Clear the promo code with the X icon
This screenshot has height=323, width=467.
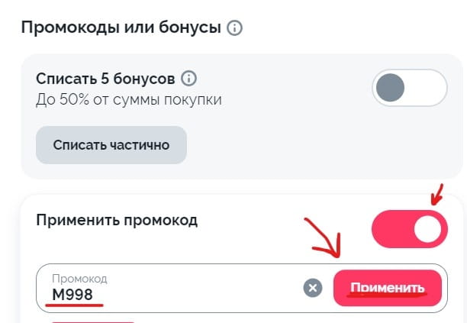tap(313, 288)
